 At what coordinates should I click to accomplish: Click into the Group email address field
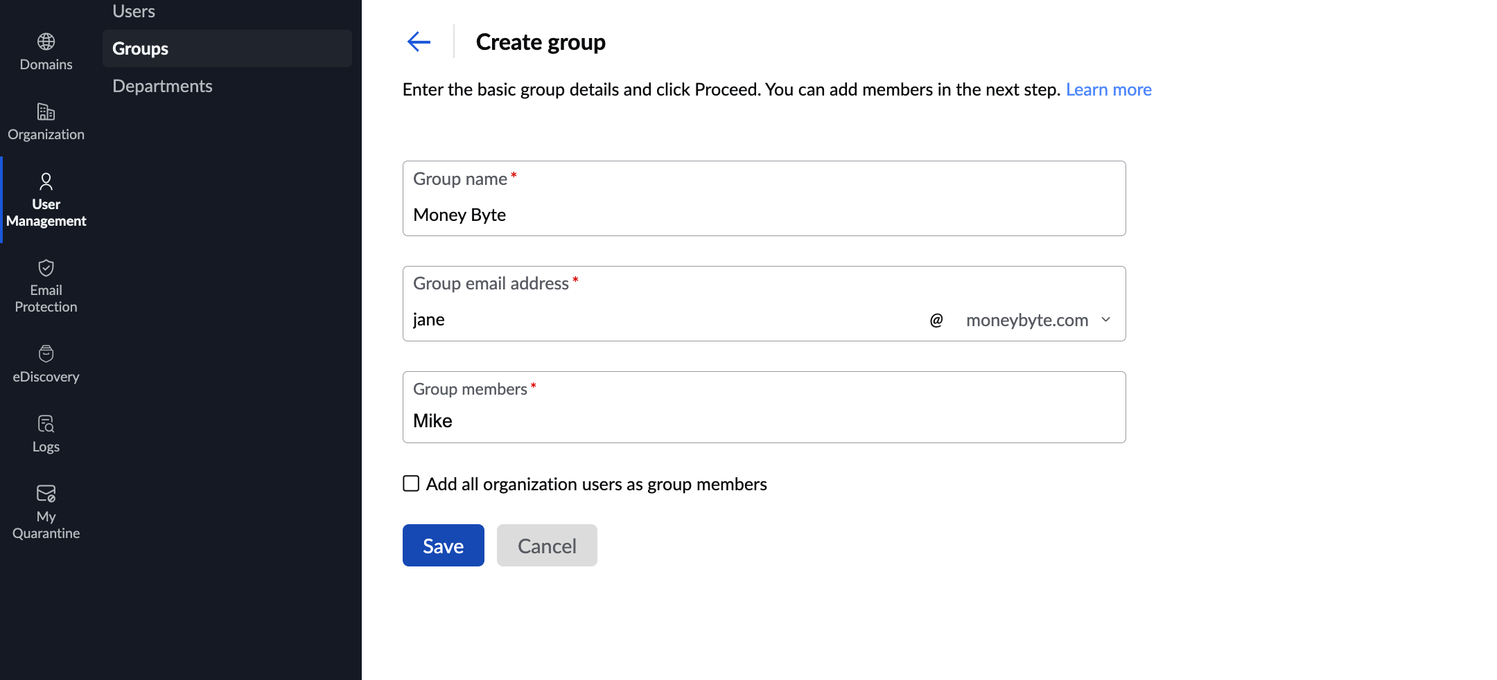click(x=665, y=320)
